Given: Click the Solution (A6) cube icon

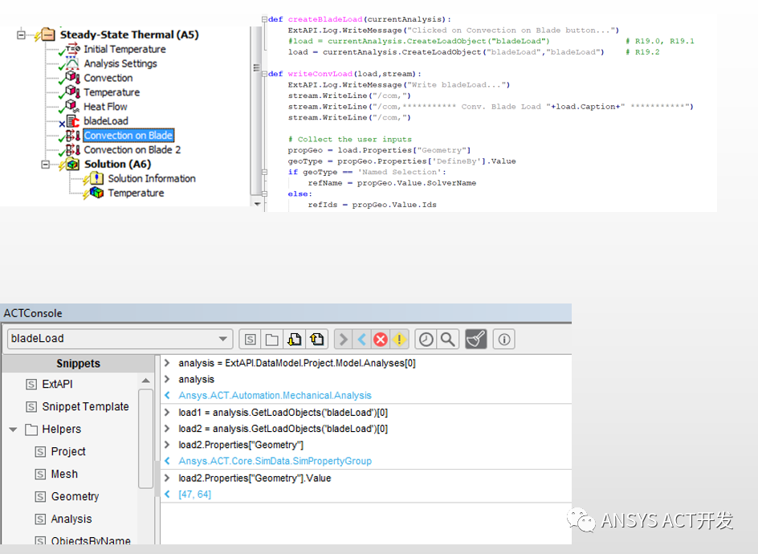Looking at the screenshot, I should tap(72, 165).
